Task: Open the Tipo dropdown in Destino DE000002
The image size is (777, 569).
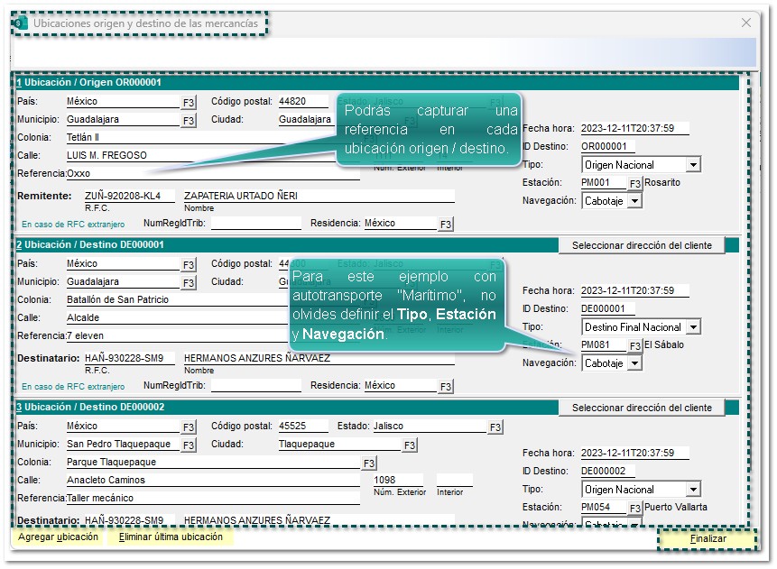Action: 692,490
